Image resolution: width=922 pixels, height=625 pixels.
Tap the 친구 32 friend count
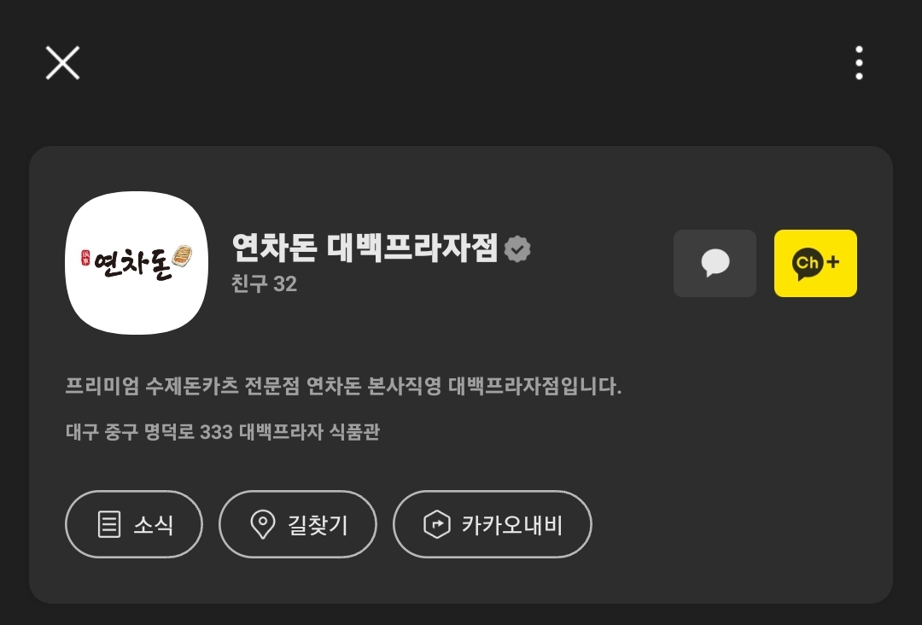(x=264, y=284)
